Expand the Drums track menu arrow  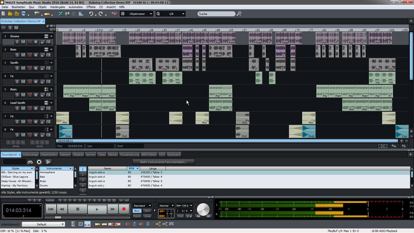51,36
